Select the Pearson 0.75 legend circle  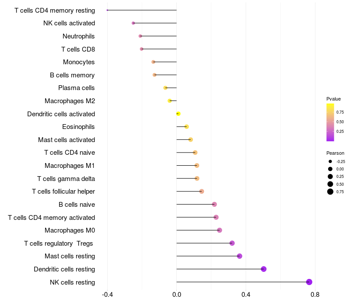pyautogui.click(x=330, y=191)
